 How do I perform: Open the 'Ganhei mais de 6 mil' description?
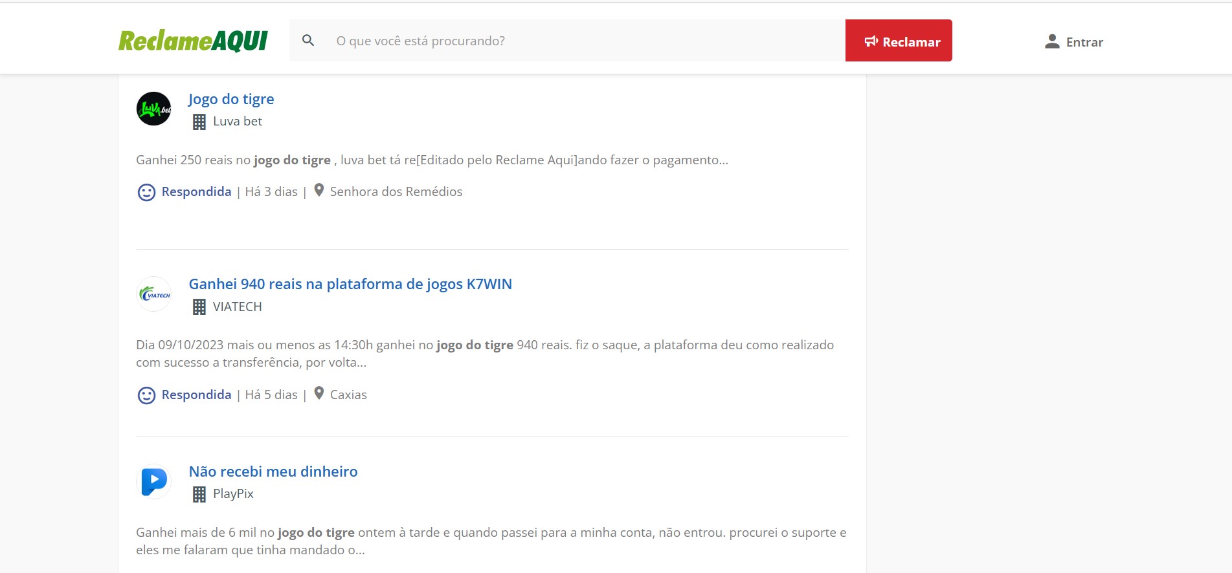click(491, 541)
